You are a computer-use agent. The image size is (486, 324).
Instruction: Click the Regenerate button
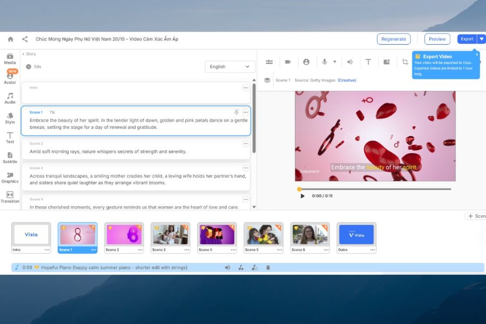[x=394, y=39]
